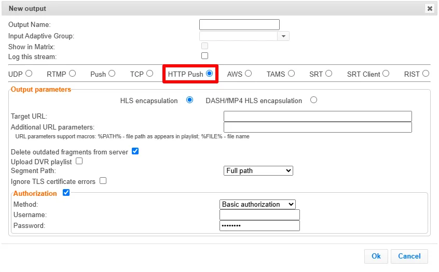The width and height of the screenshot is (439, 272).
Task: Enable Upload DVR playlist checkbox
Action: [x=79, y=161]
